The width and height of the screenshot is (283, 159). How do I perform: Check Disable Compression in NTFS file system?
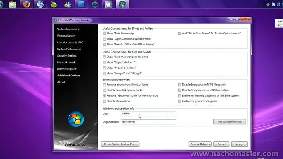click(180, 90)
